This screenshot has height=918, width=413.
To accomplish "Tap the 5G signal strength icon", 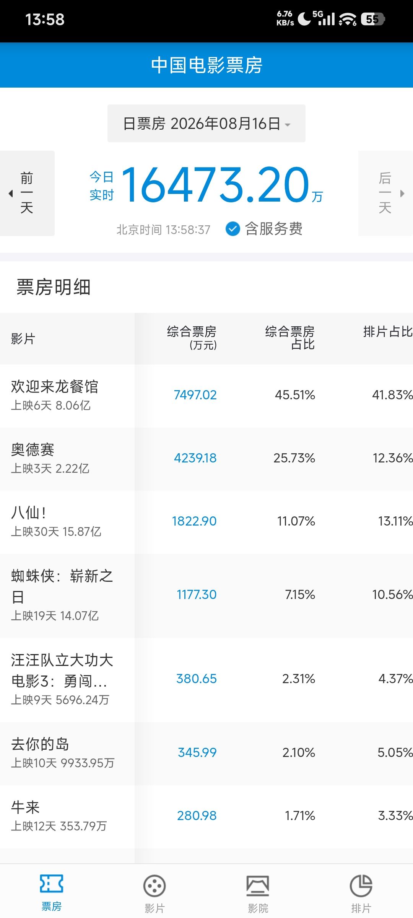I will click(x=324, y=18).
